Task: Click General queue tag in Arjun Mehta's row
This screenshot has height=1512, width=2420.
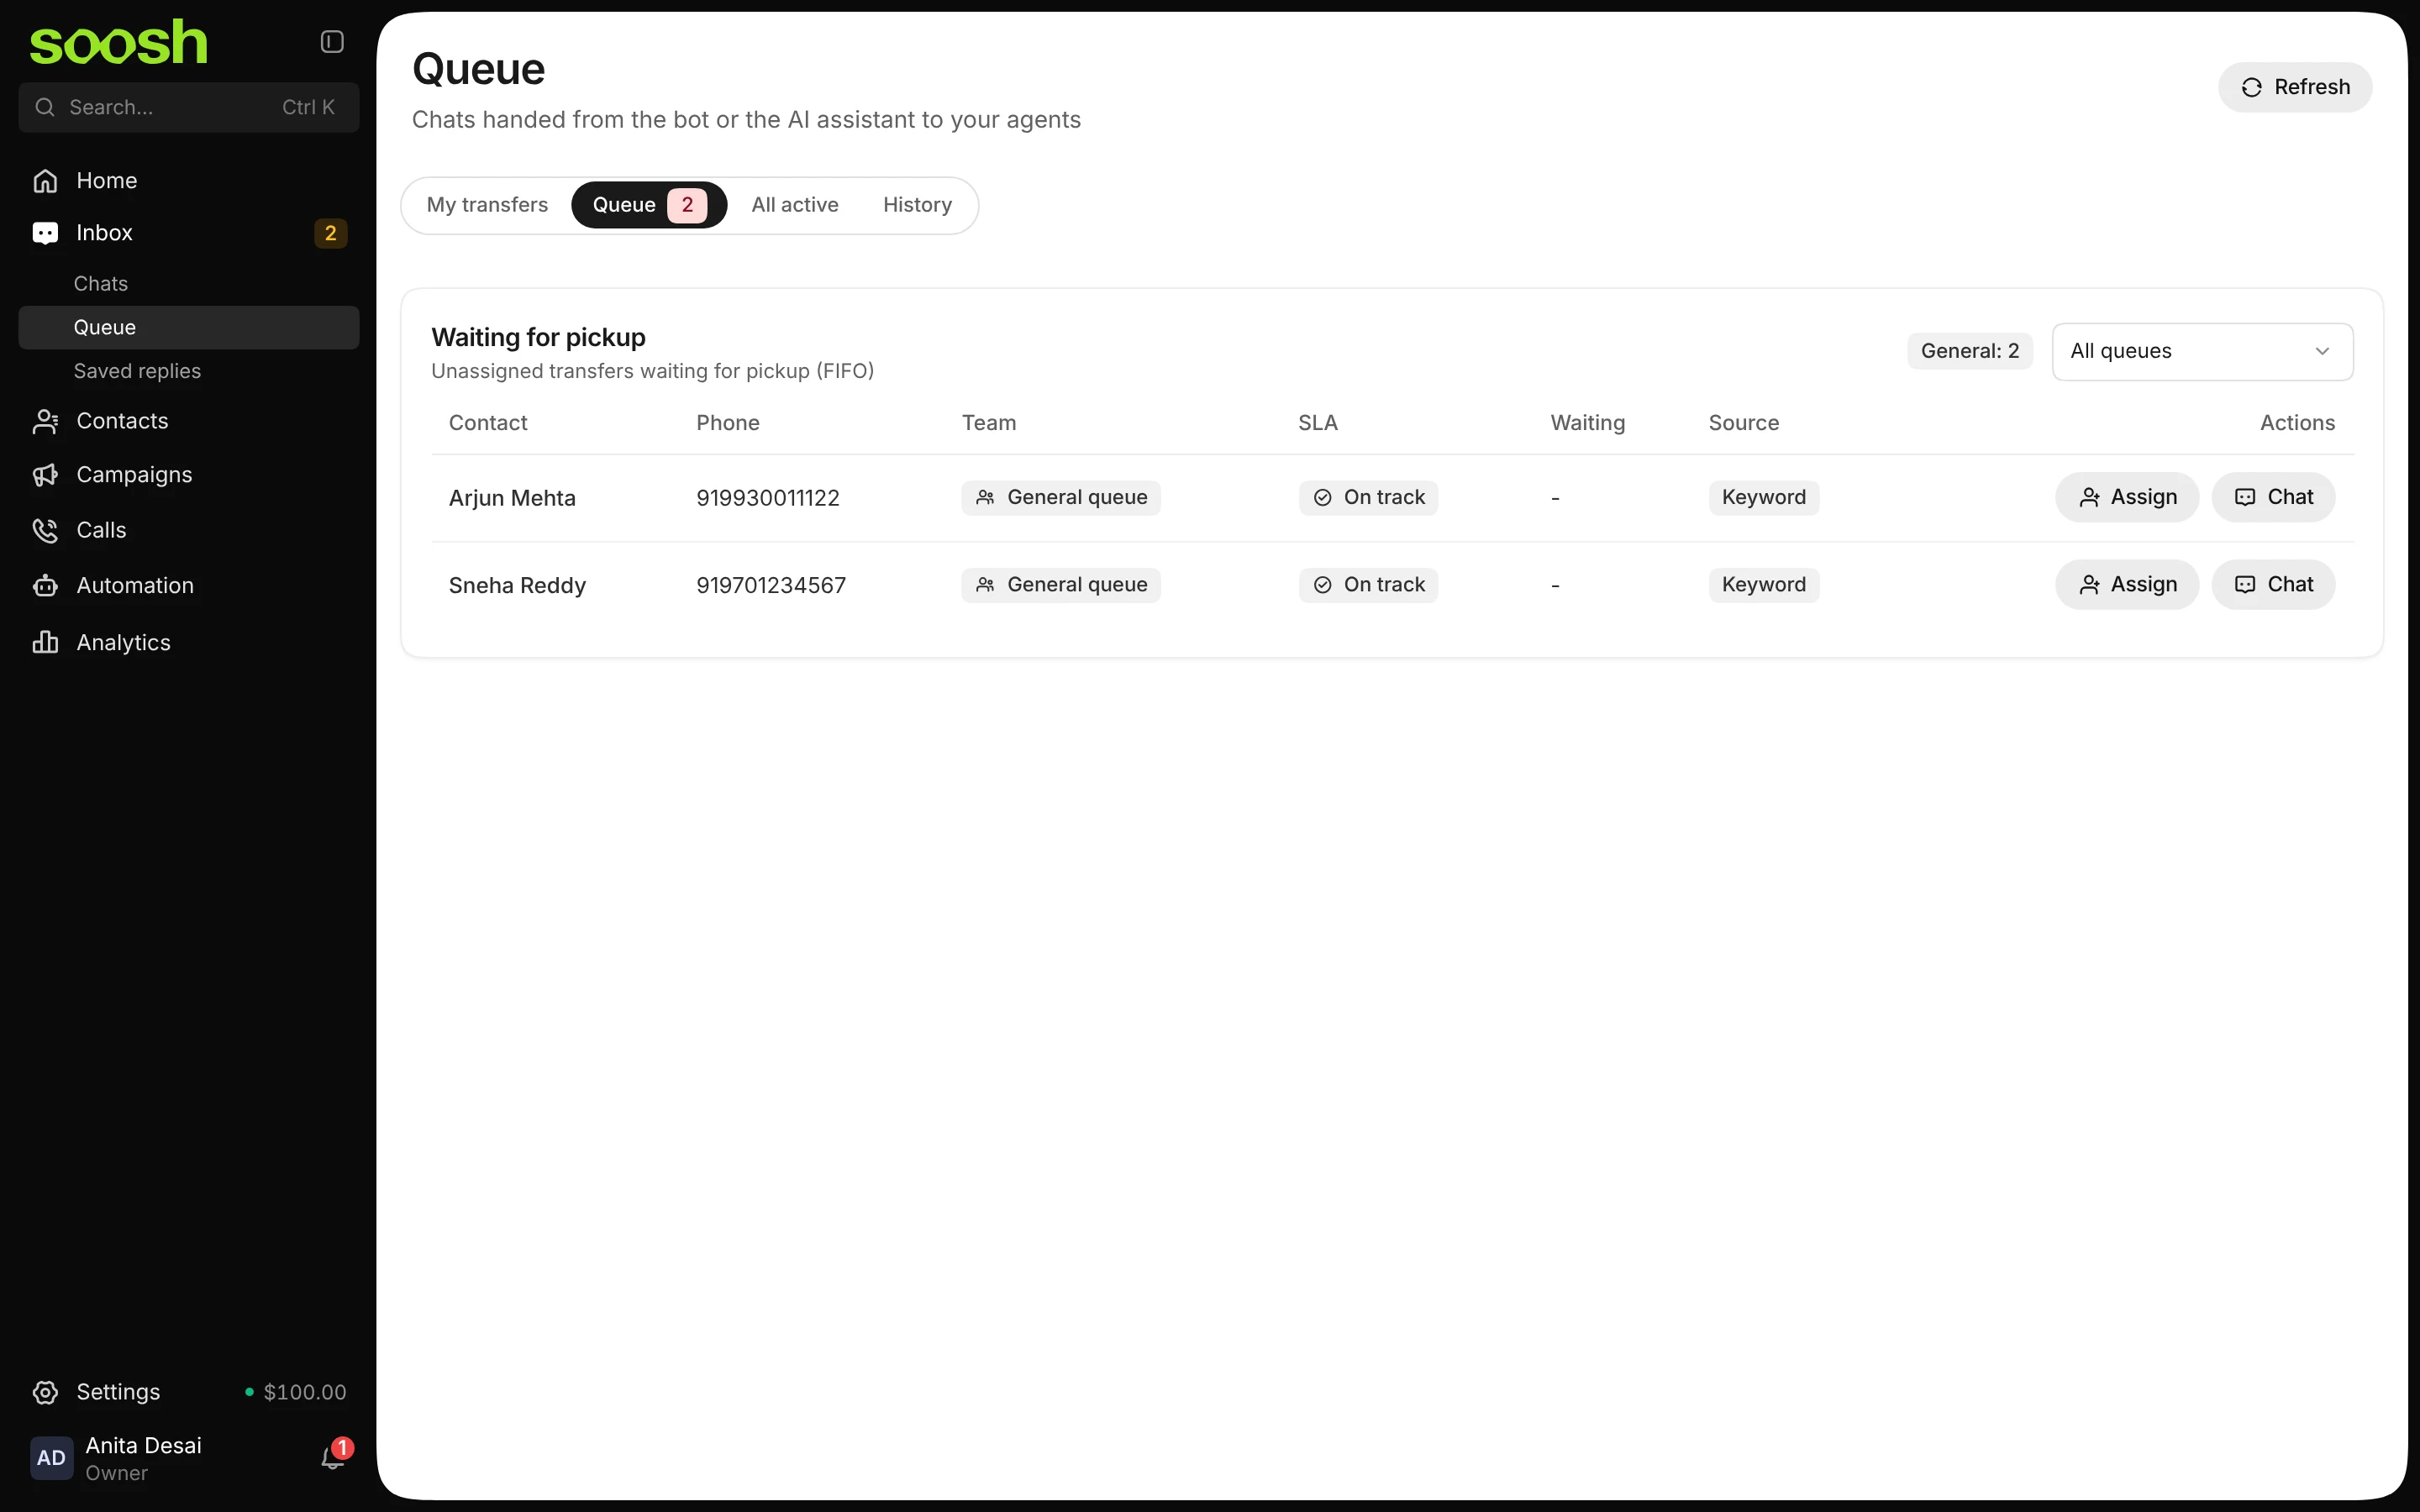Action: pos(1061,498)
